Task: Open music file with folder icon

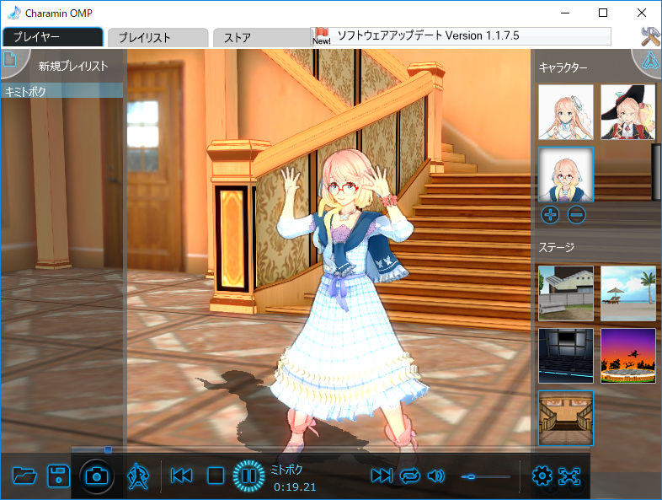Action: [24, 476]
